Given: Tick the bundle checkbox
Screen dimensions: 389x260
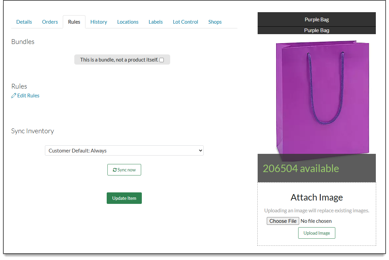Looking at the screenshot, I should click(161, 60).
